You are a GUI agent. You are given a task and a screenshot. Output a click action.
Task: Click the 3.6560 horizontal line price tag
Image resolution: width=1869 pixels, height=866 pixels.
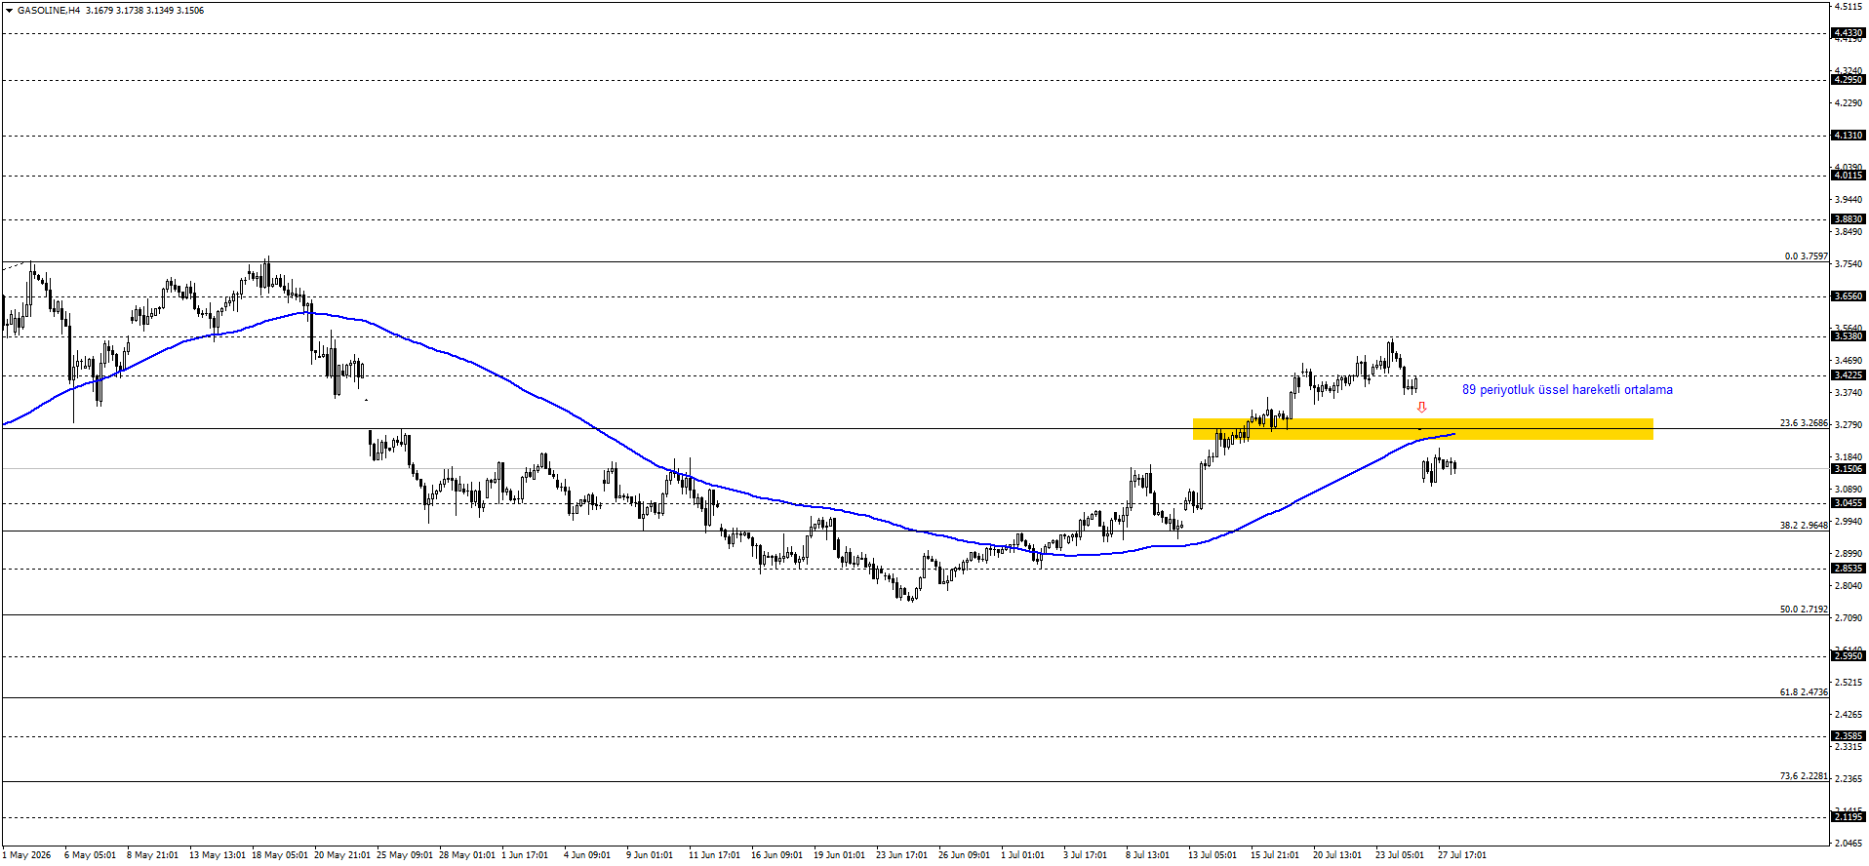[x=1849, y=296]
